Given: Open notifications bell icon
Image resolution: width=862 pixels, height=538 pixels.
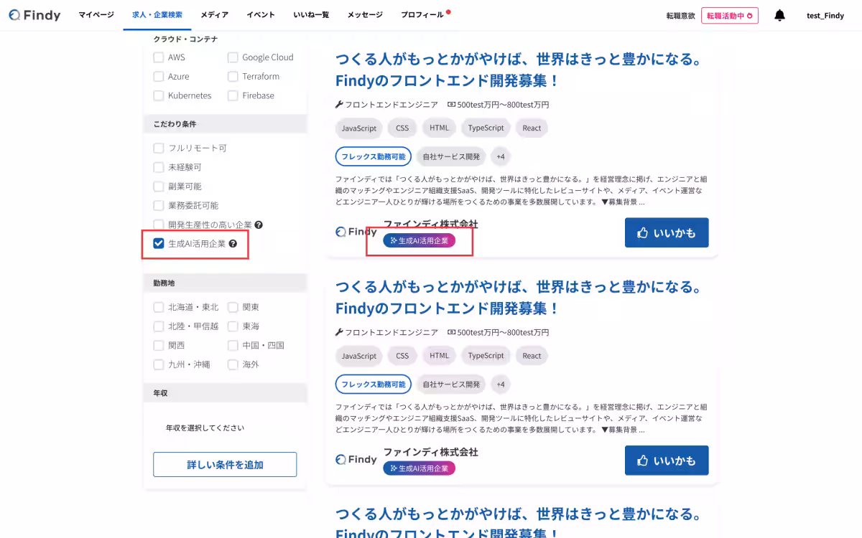Looking at the screenshot, I should (779, 15).
